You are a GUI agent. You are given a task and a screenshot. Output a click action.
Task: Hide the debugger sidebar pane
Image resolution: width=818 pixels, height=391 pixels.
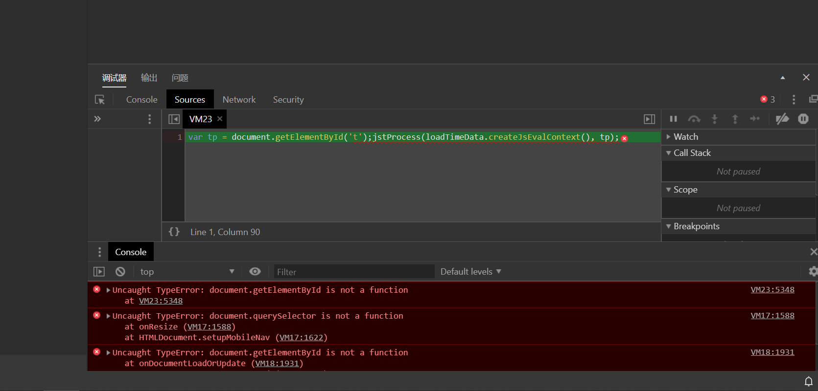click(650, 119)
